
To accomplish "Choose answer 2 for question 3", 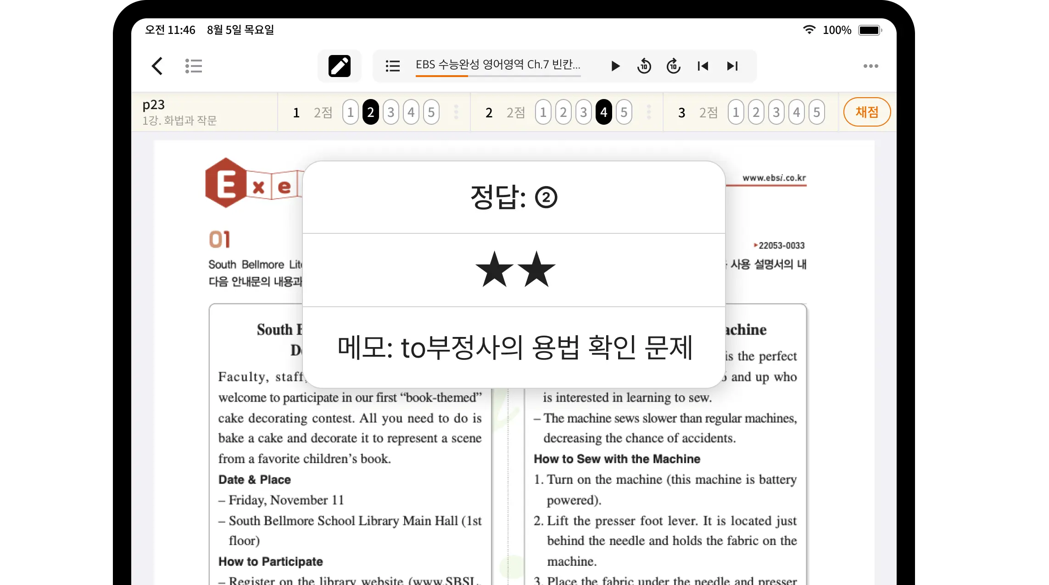I will (x=756, y=112).
